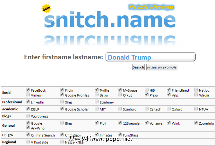The height and width of the screenshot is (146, 215).
Task: Click the snitch.name logo
Action: click(110, 20)
